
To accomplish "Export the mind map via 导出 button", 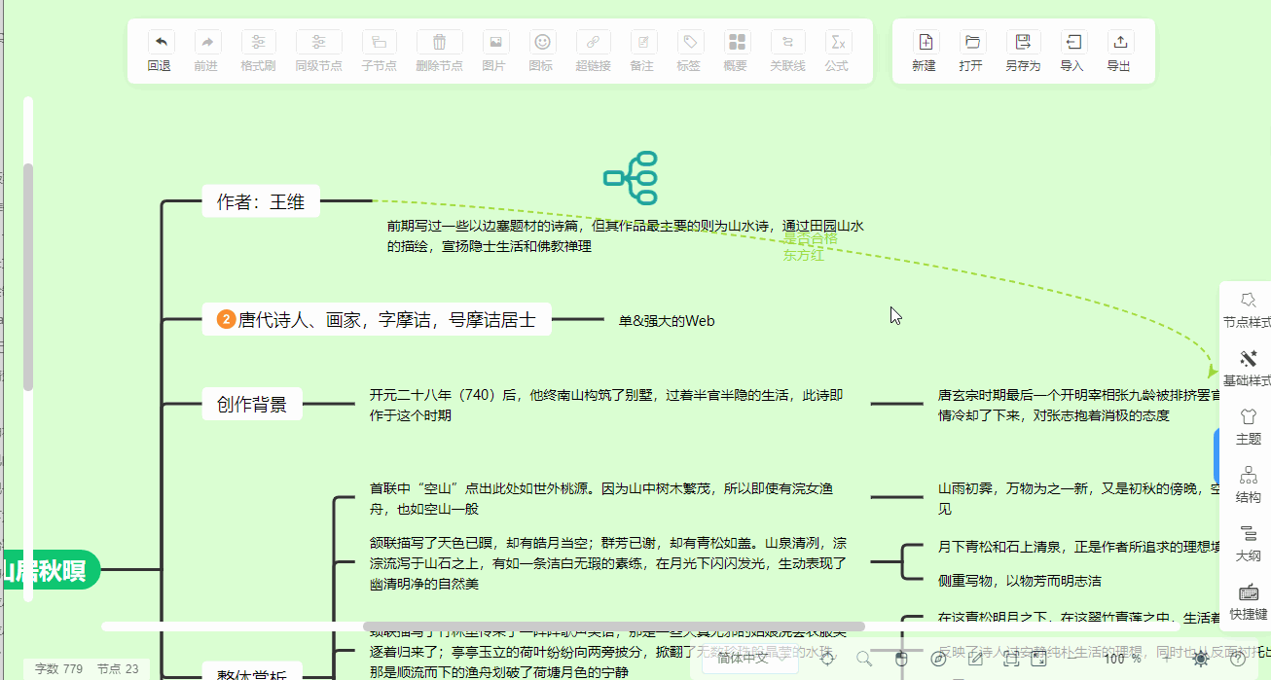I will pyautogui.click(x=1120, y=51).
